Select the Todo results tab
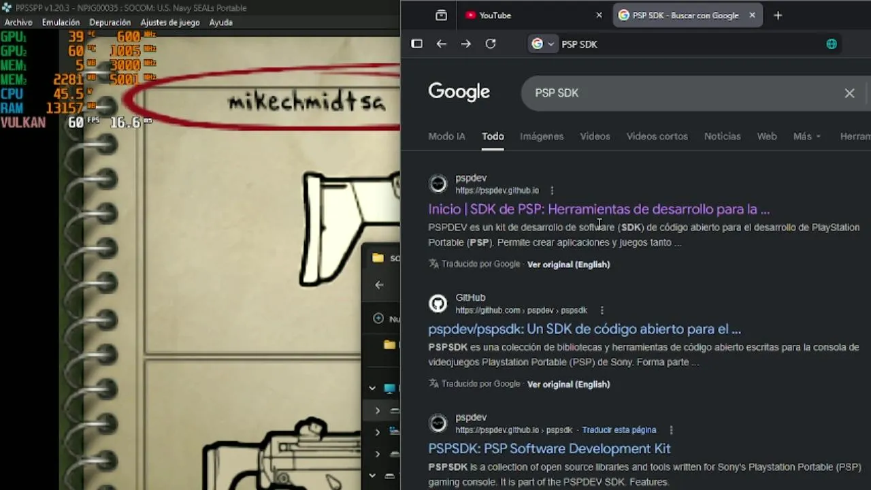 point(493,136)
